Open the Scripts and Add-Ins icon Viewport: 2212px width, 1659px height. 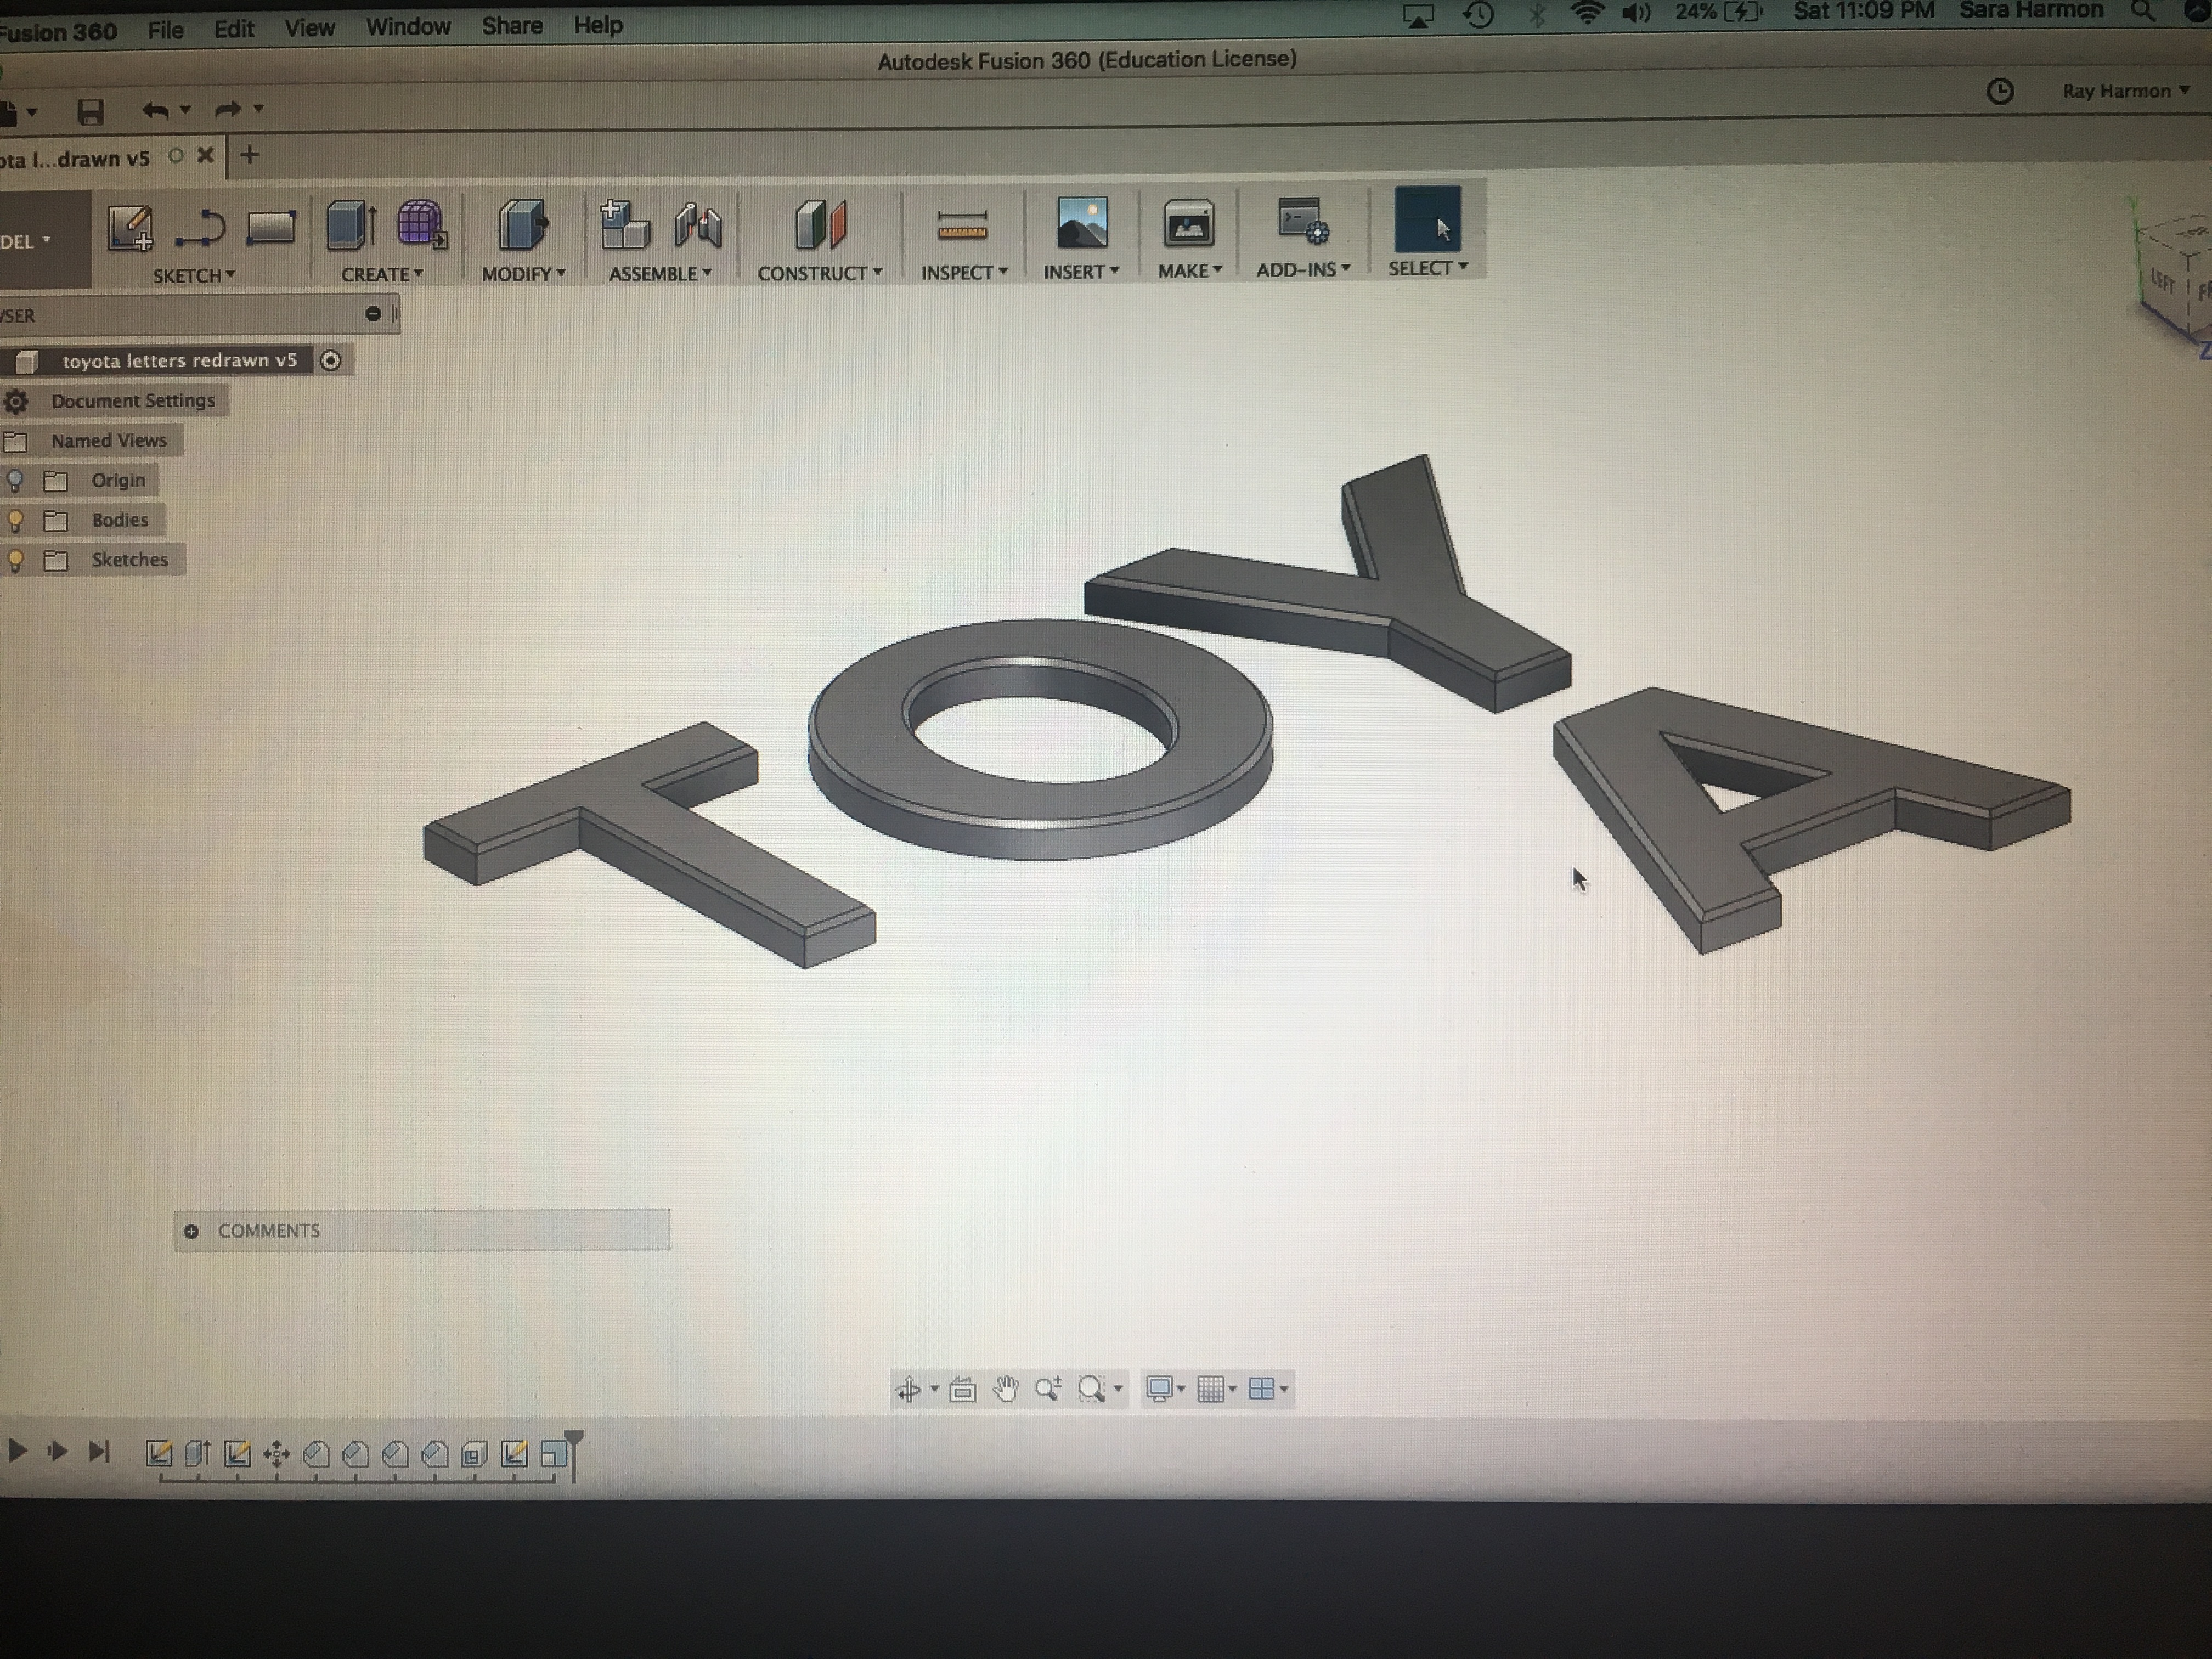tap(1303, 221)
